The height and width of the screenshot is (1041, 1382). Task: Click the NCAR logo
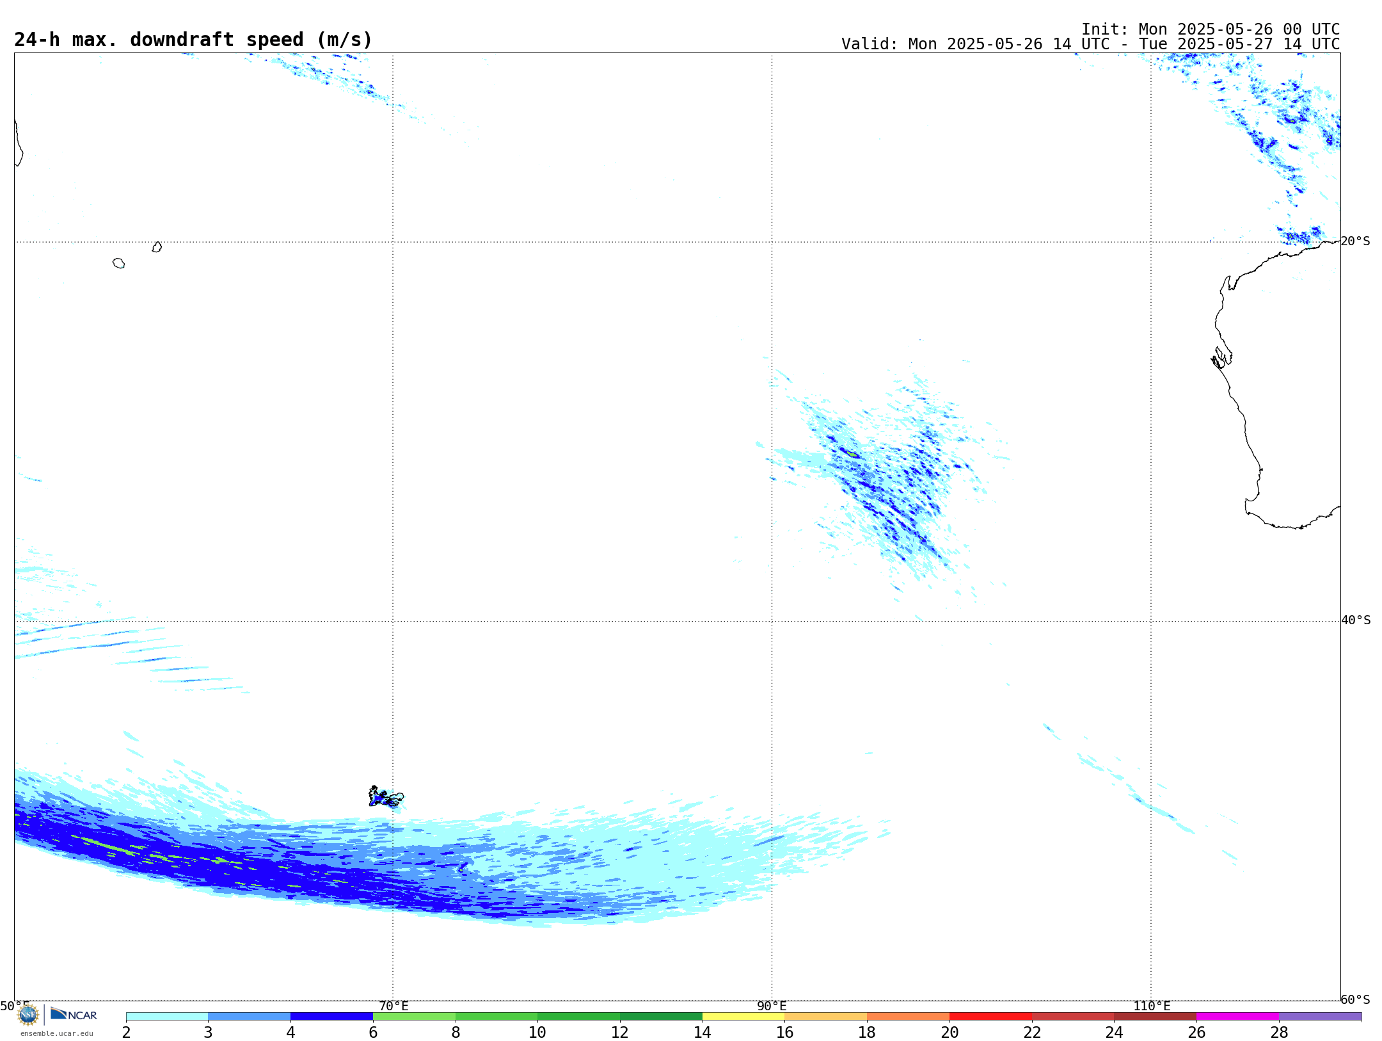pyautogui.click(x=74, y=1015)
